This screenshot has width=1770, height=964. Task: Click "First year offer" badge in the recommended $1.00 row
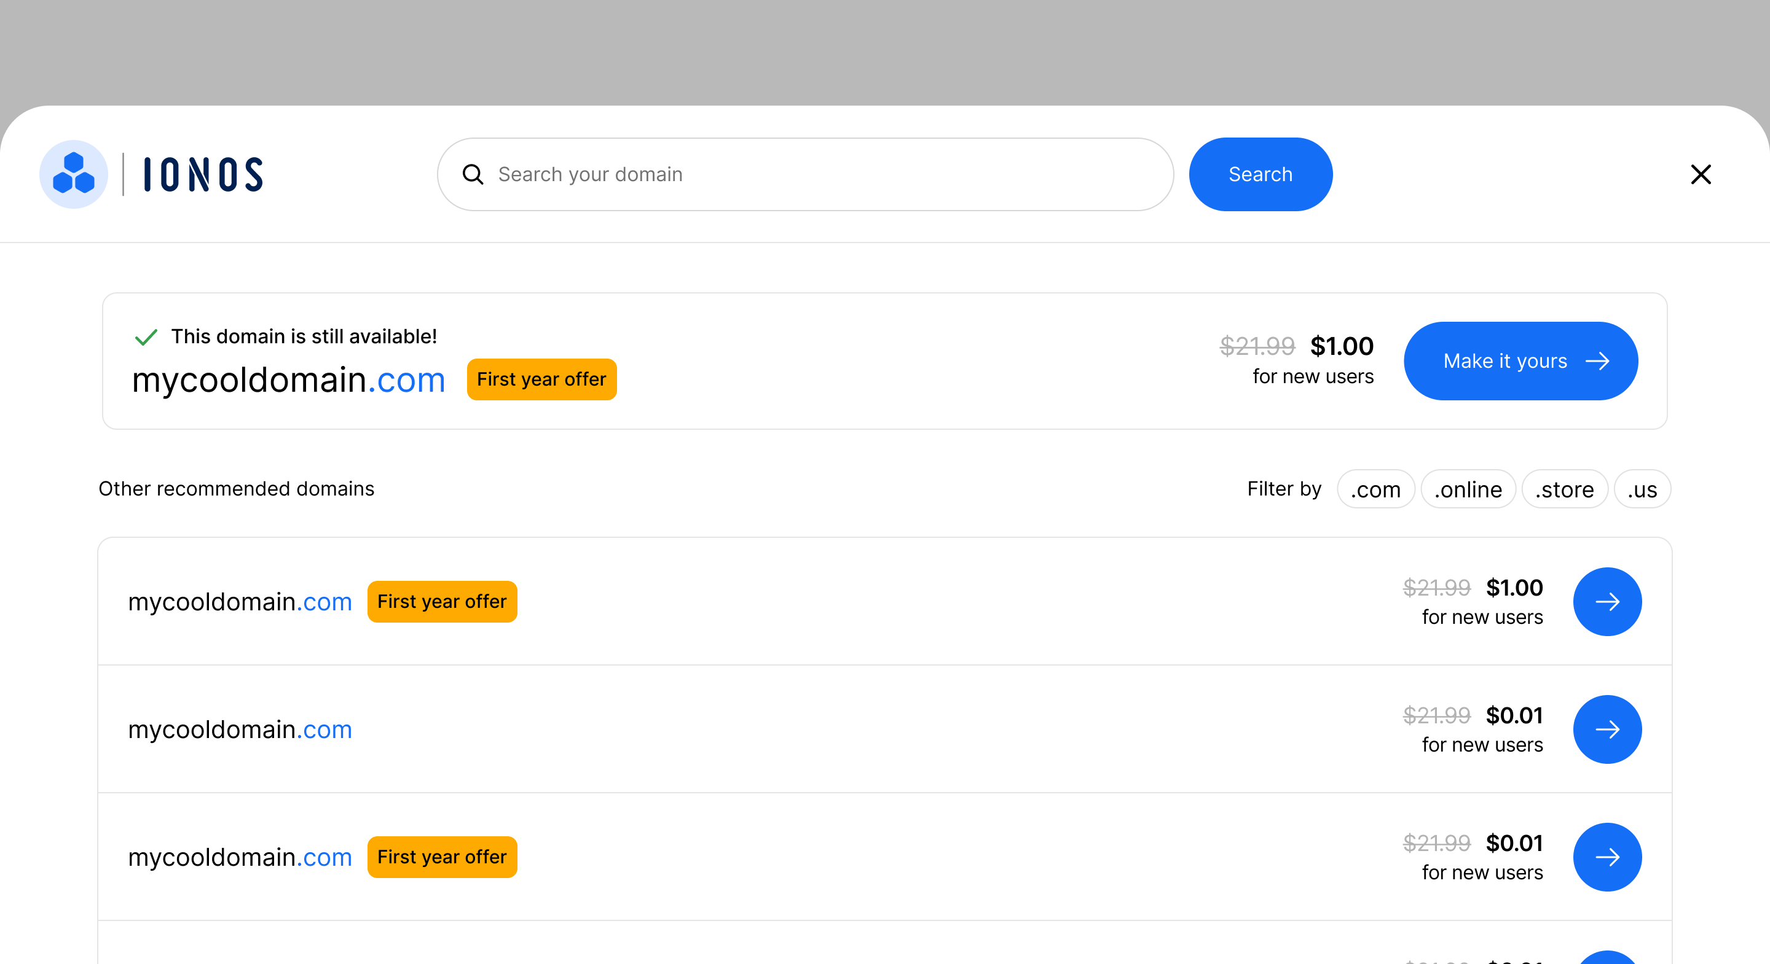442,602
